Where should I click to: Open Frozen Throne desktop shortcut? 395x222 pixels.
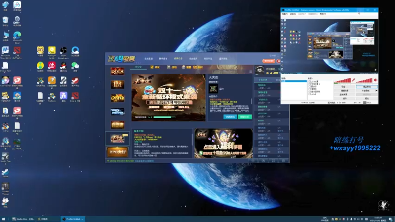[5, 189]
